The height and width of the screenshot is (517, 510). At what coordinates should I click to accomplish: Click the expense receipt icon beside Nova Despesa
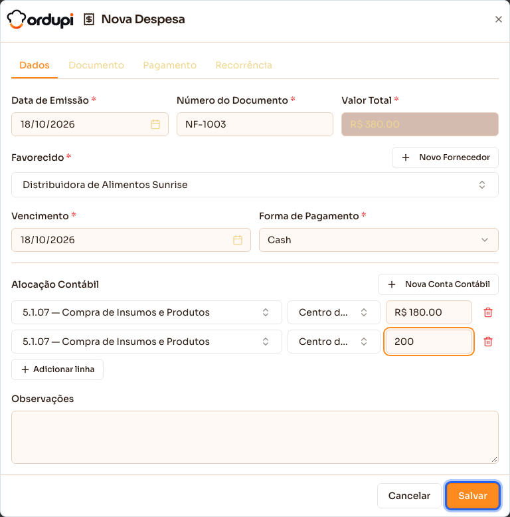point(88,19)
